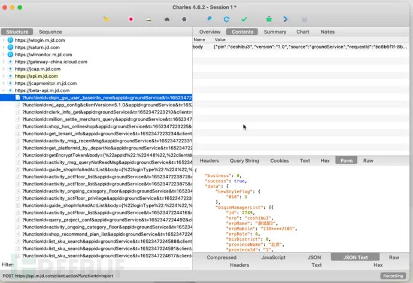This screenshot has height=283, width=413.
Task: Show response JavaScript tab
Action: [x=273, y=257]
